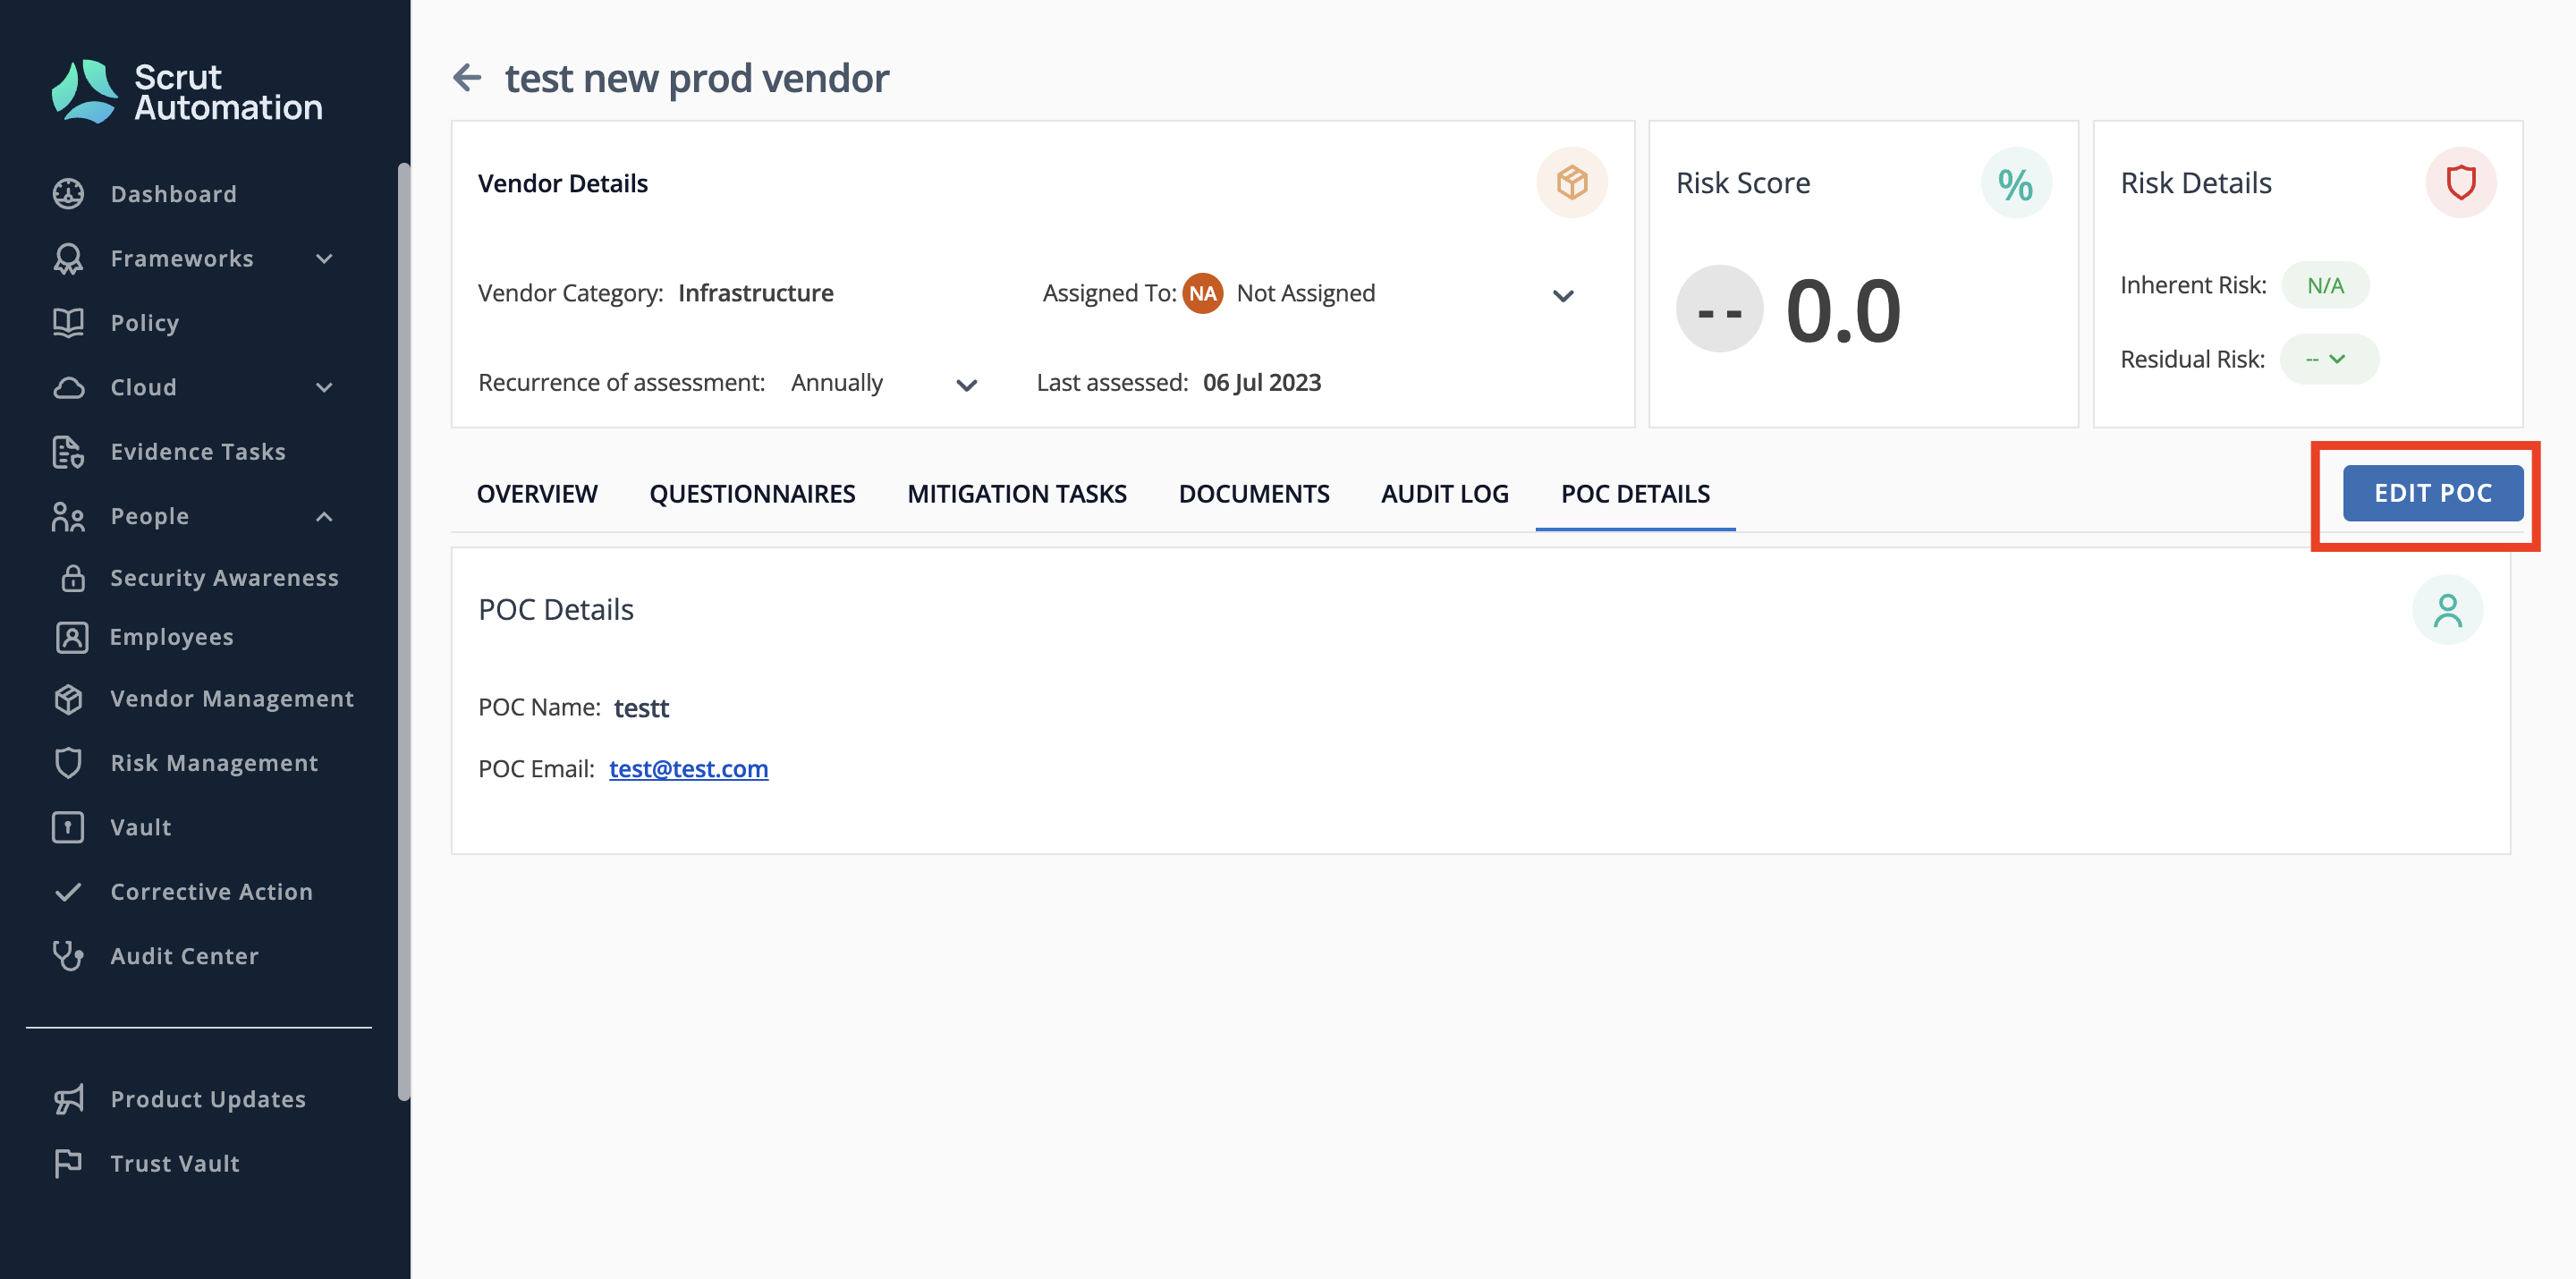2576x1279 pixels.
Task: Click the Vendor Management box icon
Action: (68, 699)
